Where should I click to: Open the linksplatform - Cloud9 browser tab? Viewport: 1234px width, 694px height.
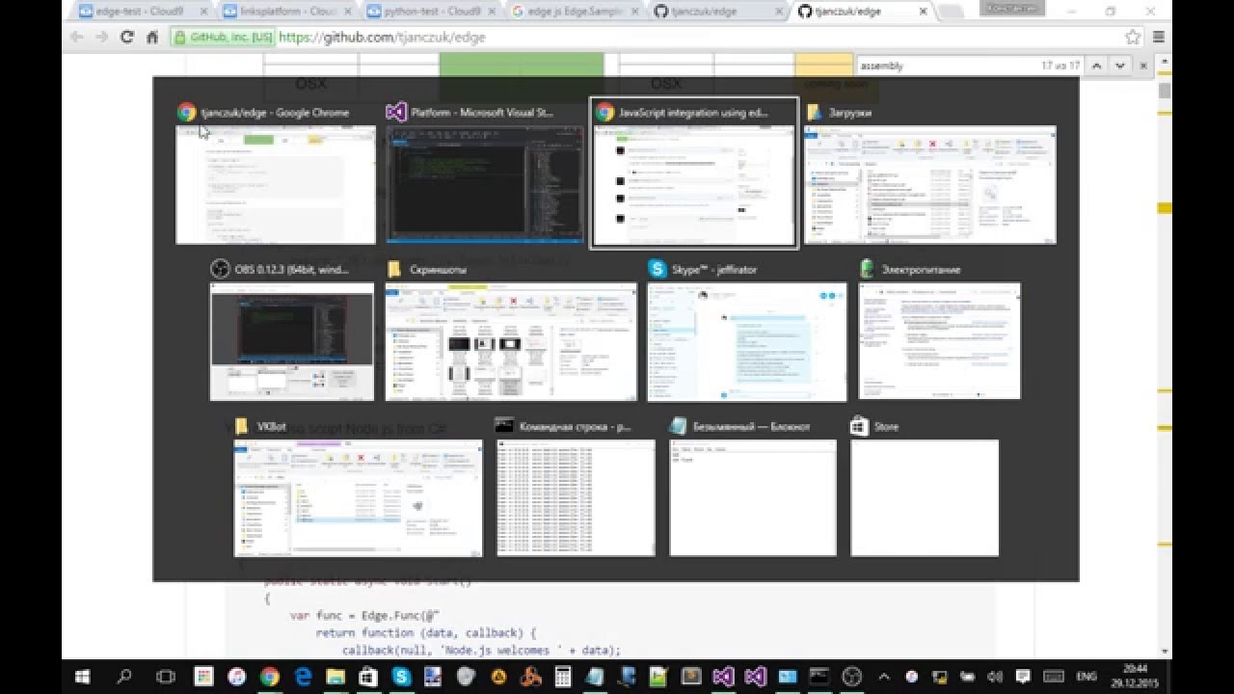(284, 12)
